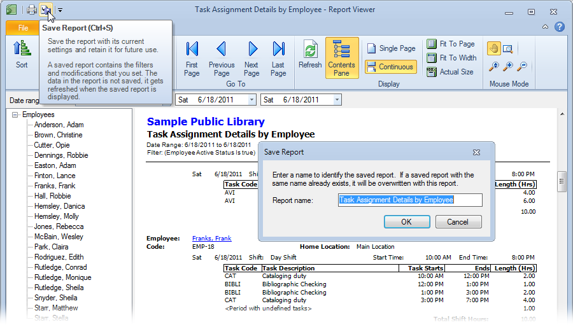
Task: Select Brown, Christine in the tree
Action: (59, 135)
